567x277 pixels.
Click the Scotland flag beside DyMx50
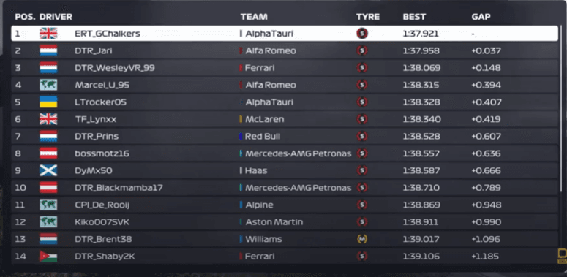(x=48, y=170)
